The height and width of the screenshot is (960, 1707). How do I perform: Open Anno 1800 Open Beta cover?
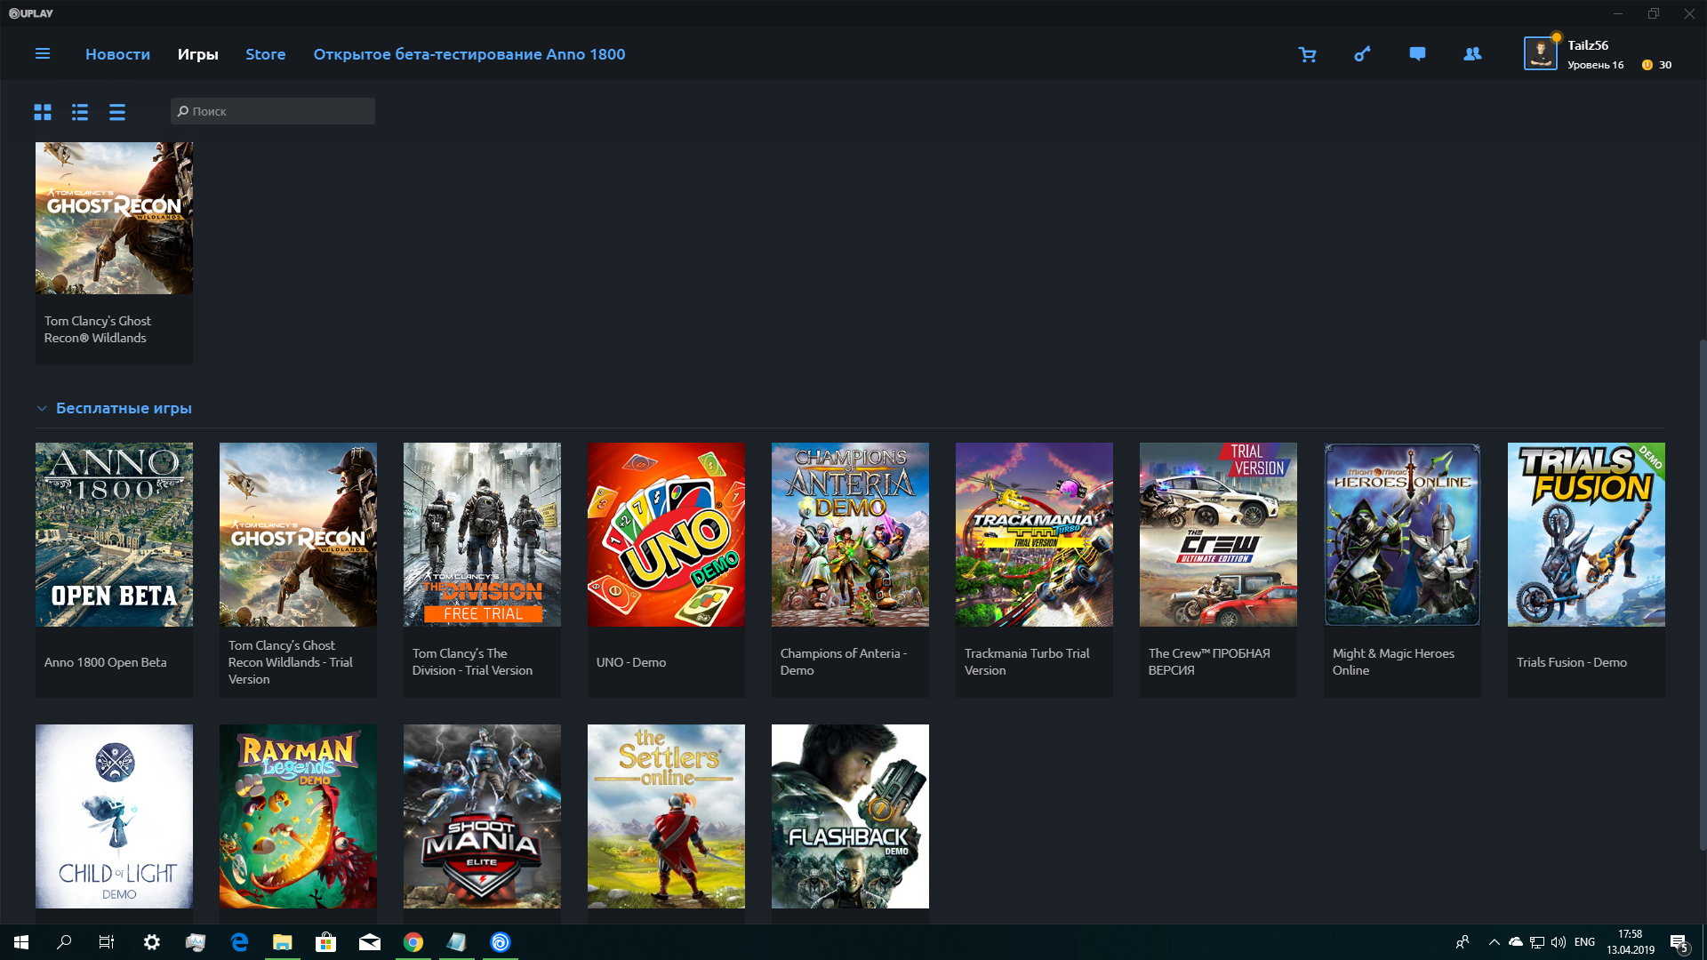[x=114, y=534]
